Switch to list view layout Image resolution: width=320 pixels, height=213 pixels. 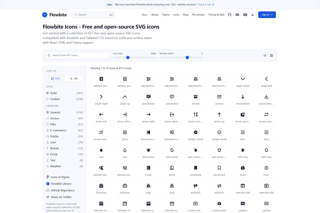tap(265, 55)
